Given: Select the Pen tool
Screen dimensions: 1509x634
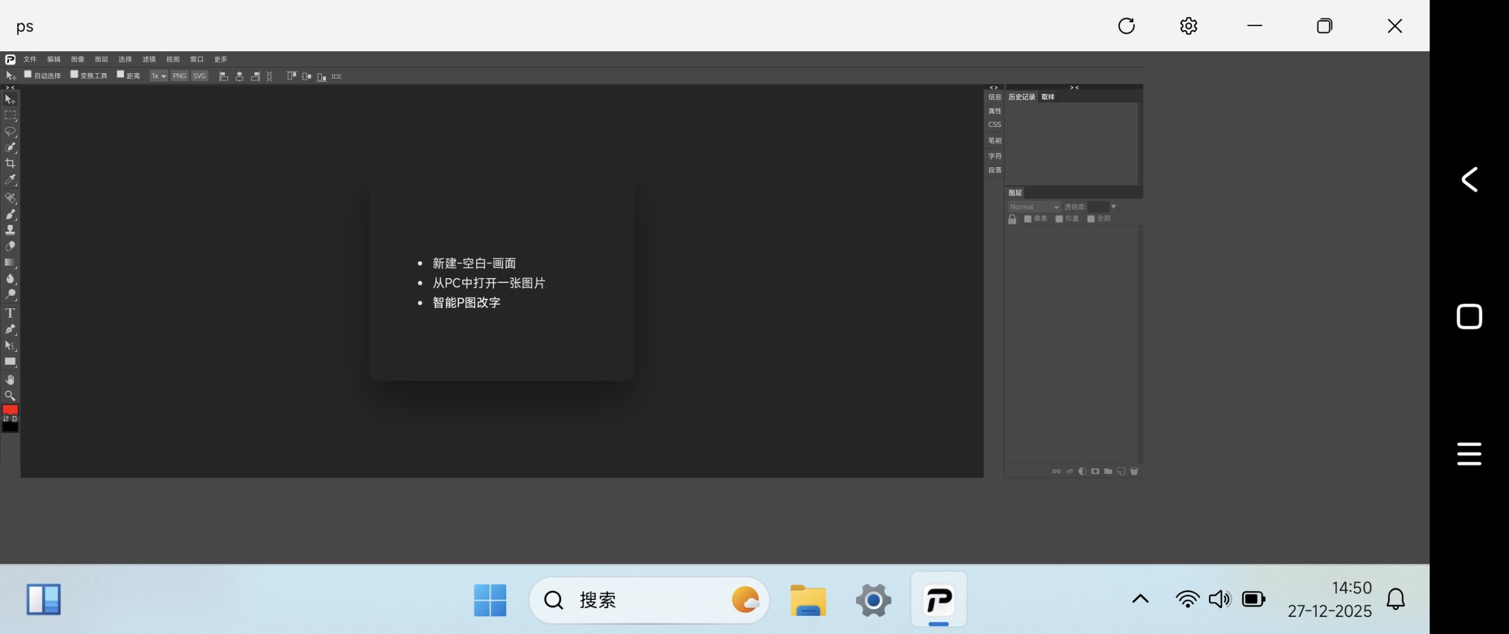Looking at the screenshot, I should click(x=10, y=329).
